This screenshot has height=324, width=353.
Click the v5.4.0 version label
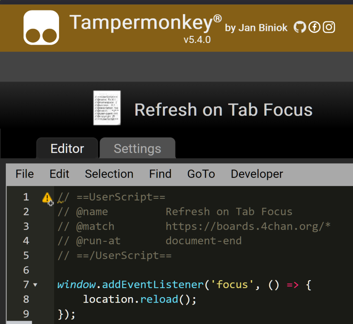tap(197, 40)
